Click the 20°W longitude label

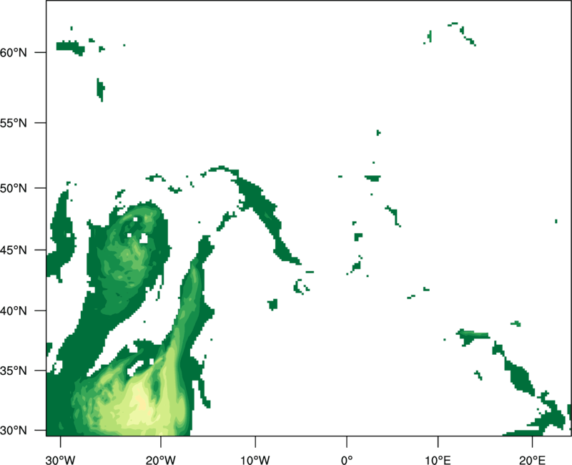click(x=160, y=460)
